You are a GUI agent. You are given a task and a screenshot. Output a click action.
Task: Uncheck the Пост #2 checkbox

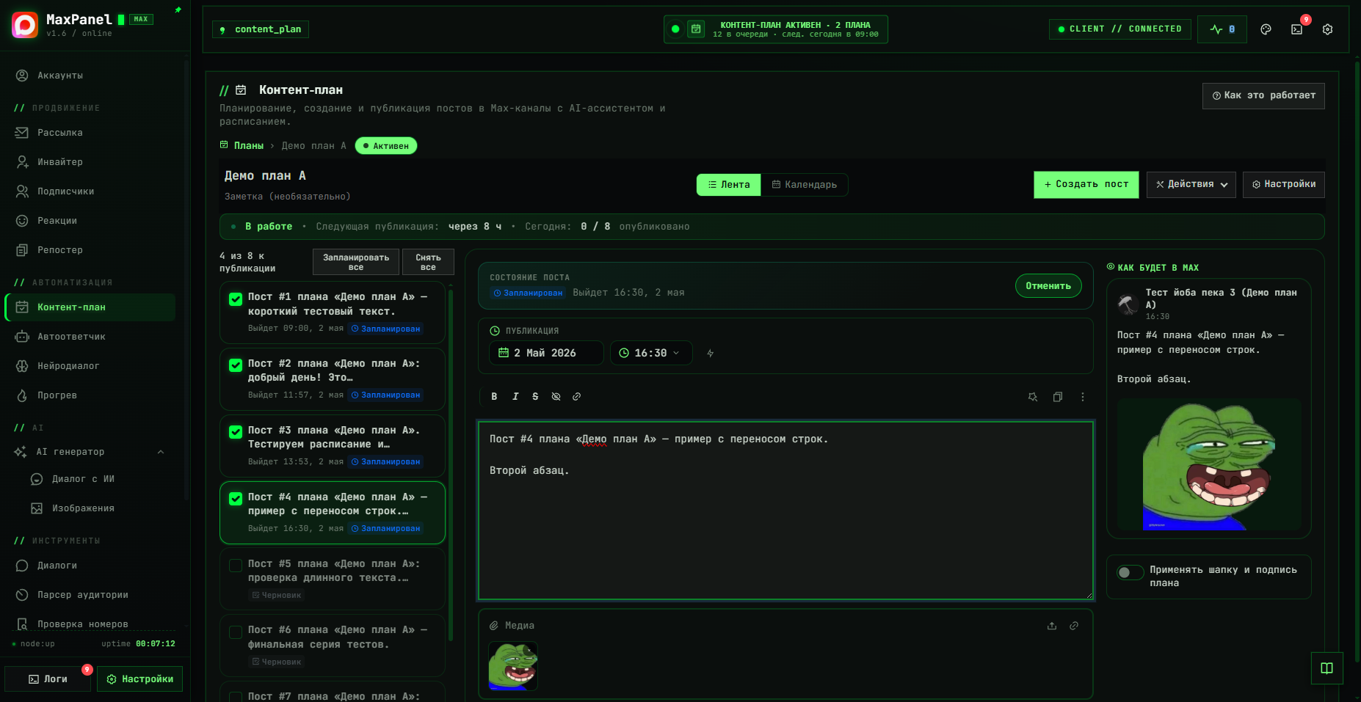pos(236,366)
